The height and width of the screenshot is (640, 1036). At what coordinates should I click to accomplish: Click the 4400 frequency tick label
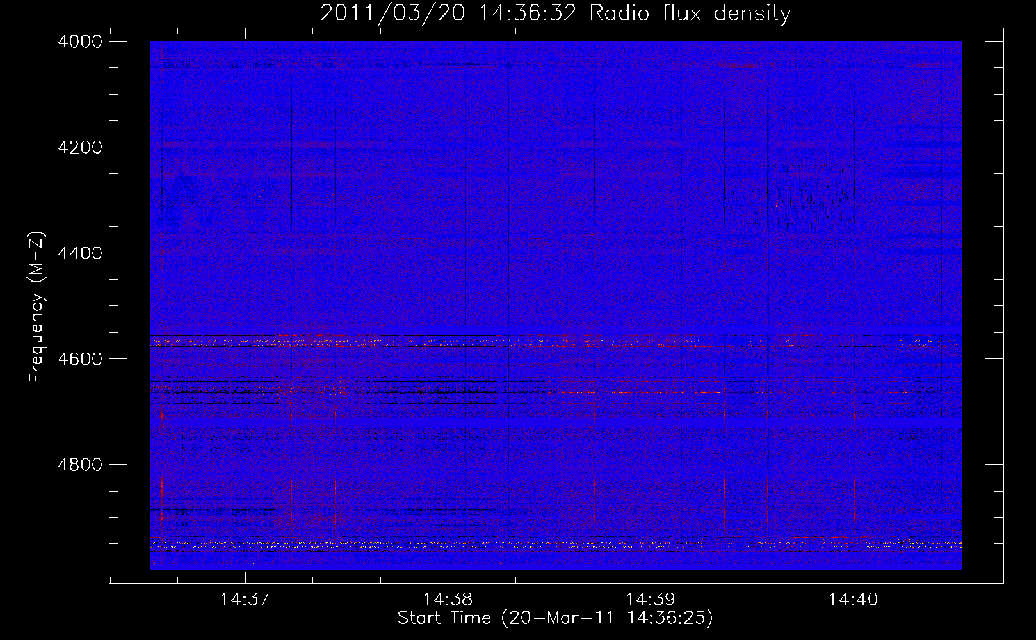coord(80,253)
